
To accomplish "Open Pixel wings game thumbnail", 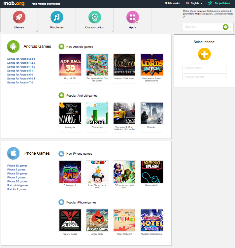I will (x=97, y=113).
